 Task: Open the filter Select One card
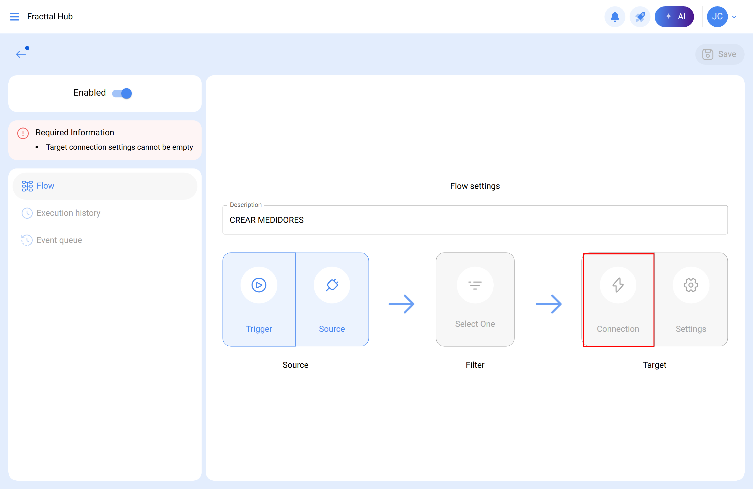475,299
